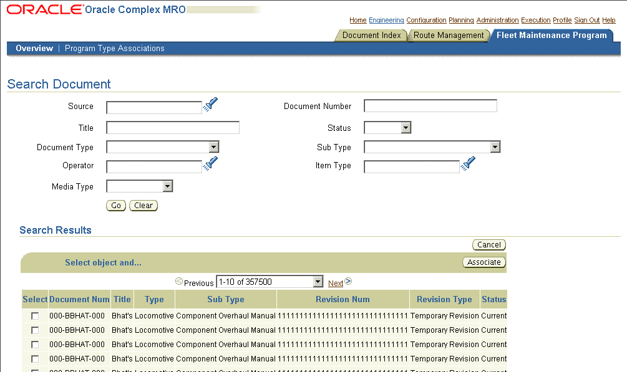The width and height of the screenshot is (627, 372).
Task: Open the Execution link
Action: click(536, 20)
